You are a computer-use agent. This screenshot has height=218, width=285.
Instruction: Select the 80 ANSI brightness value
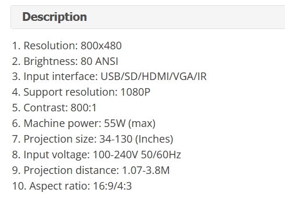click(x=99, y=61)
